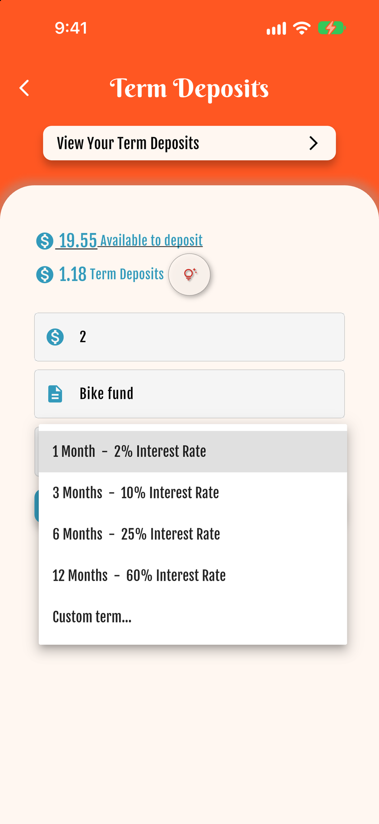The height and width of the screenshot is (824, 379).
Task: Choose 3 Months 10% Interest Rate
Action: point(193,493)
